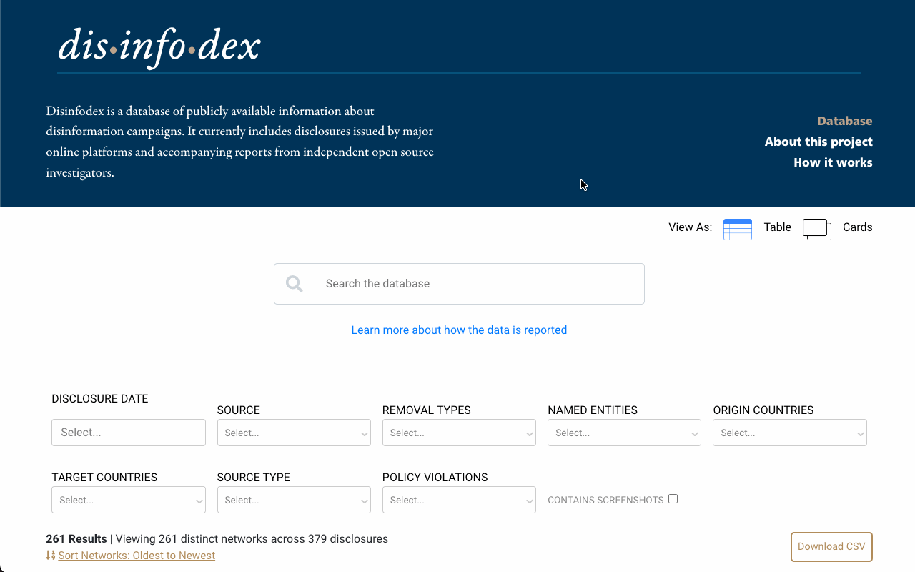Click the sort arrows icon
Image resolution: width=915 pixels, height=572 pixels.
[50, 556]
